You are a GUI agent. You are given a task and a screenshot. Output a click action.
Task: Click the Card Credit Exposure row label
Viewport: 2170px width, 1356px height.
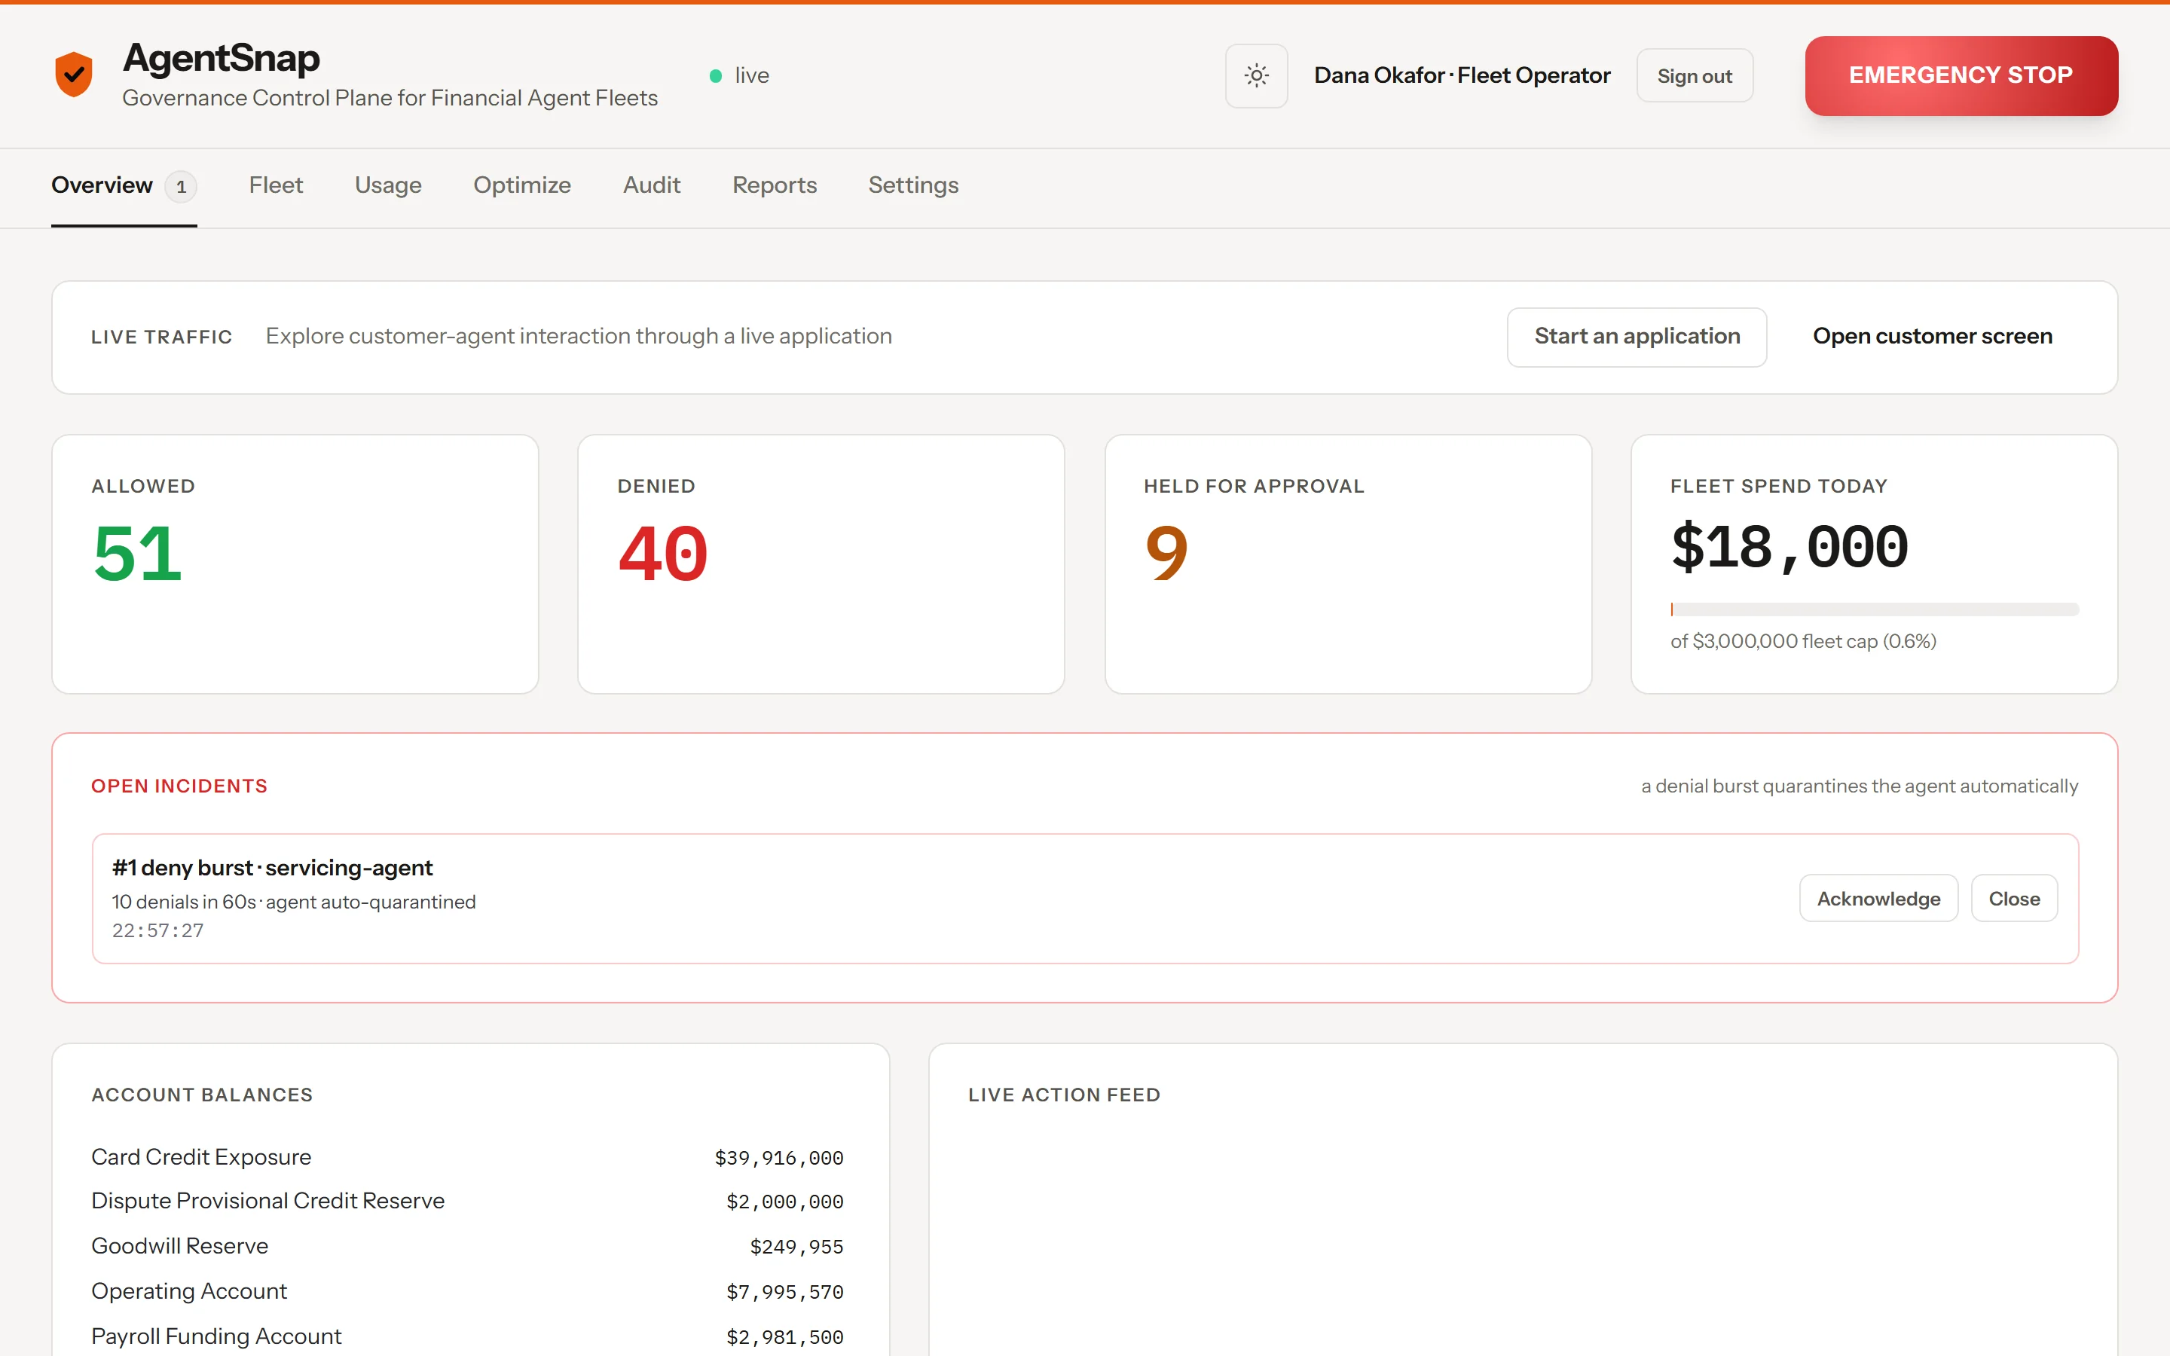(x=201, y=1157)
